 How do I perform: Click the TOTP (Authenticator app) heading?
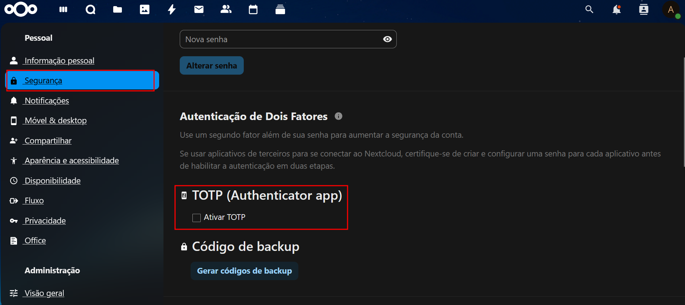pyautogui.click(x=267, y=195)
